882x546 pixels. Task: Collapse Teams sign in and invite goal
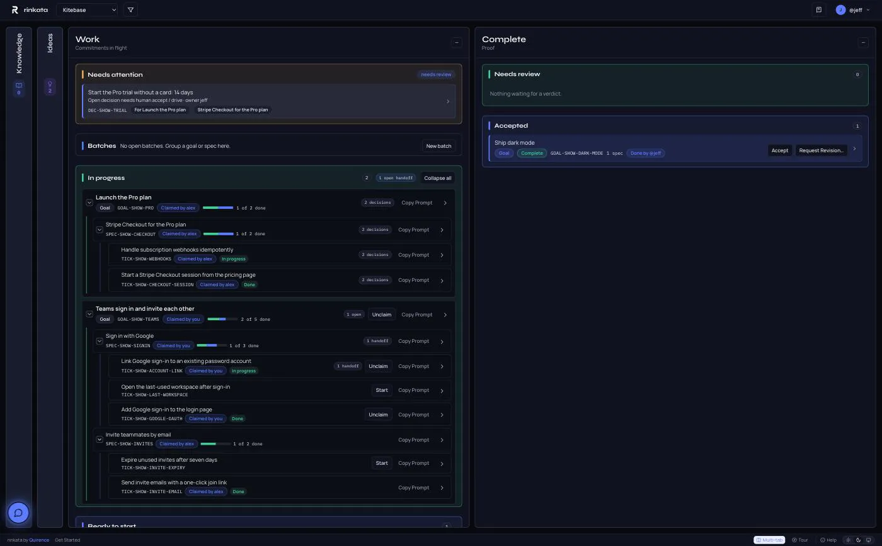[x=89, y=314]
